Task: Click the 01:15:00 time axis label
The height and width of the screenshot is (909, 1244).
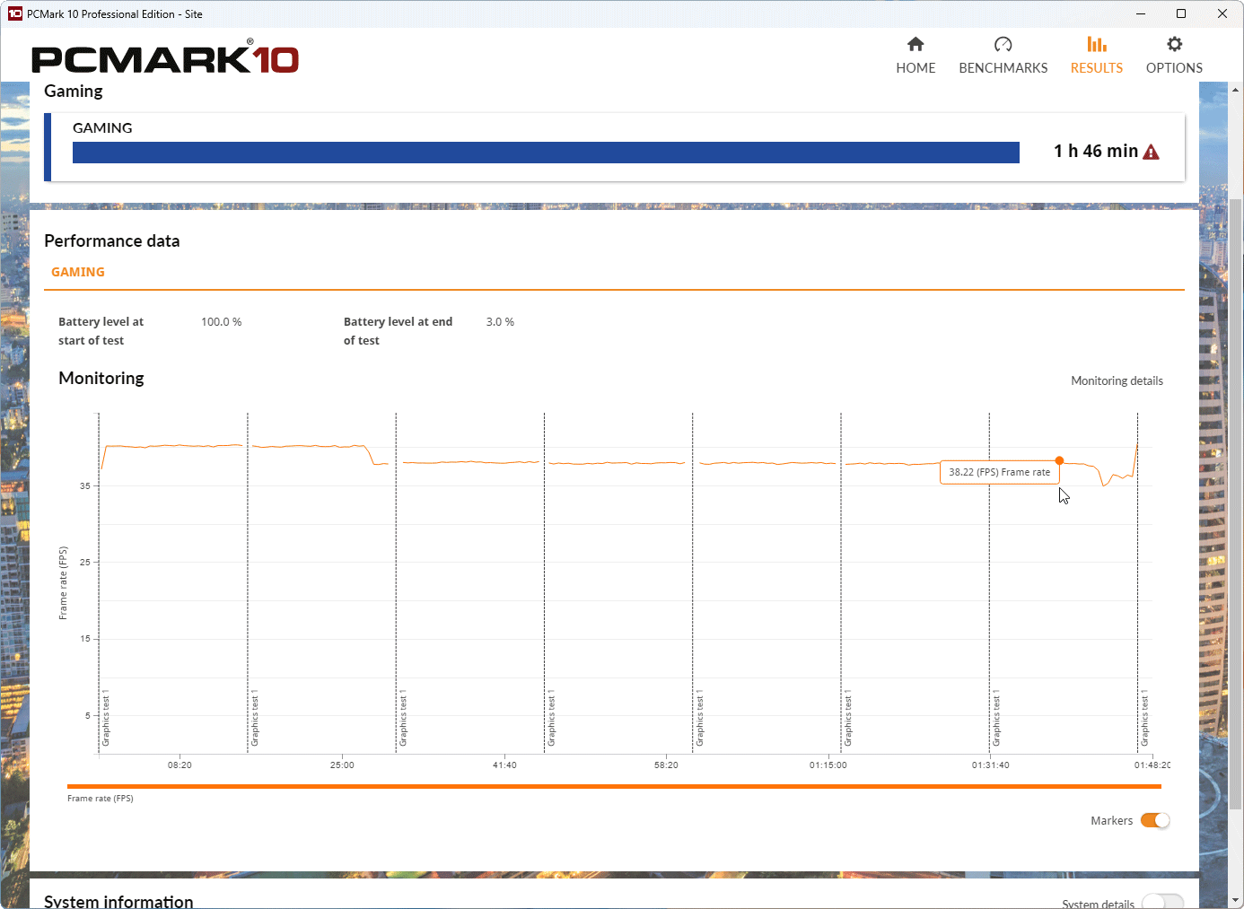Action: pyautogui.click(x=828, y=765)
